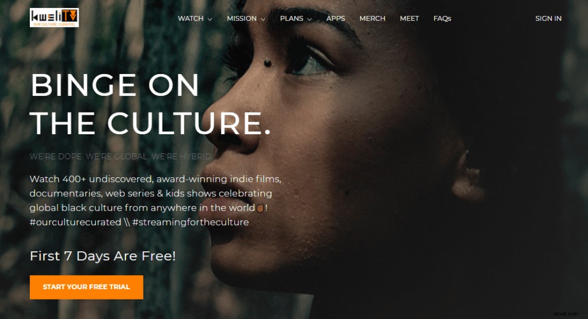Open the MEET page
588x319 pixels.
coord(409,18)
